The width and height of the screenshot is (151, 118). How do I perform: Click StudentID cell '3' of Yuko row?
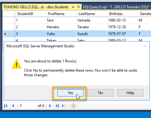[x=30, y=34]
